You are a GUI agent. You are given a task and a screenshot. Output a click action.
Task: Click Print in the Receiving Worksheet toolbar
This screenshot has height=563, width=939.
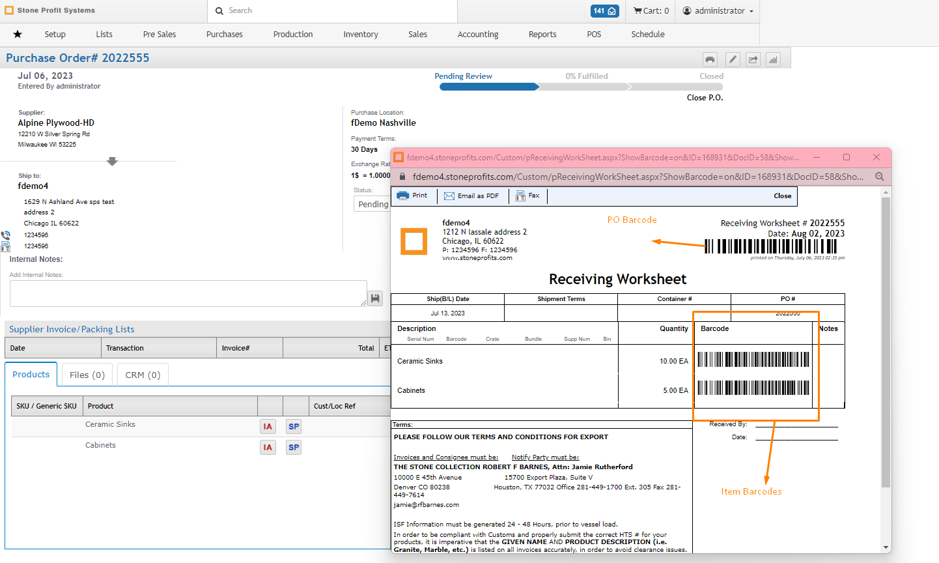[x=412, y=195]
